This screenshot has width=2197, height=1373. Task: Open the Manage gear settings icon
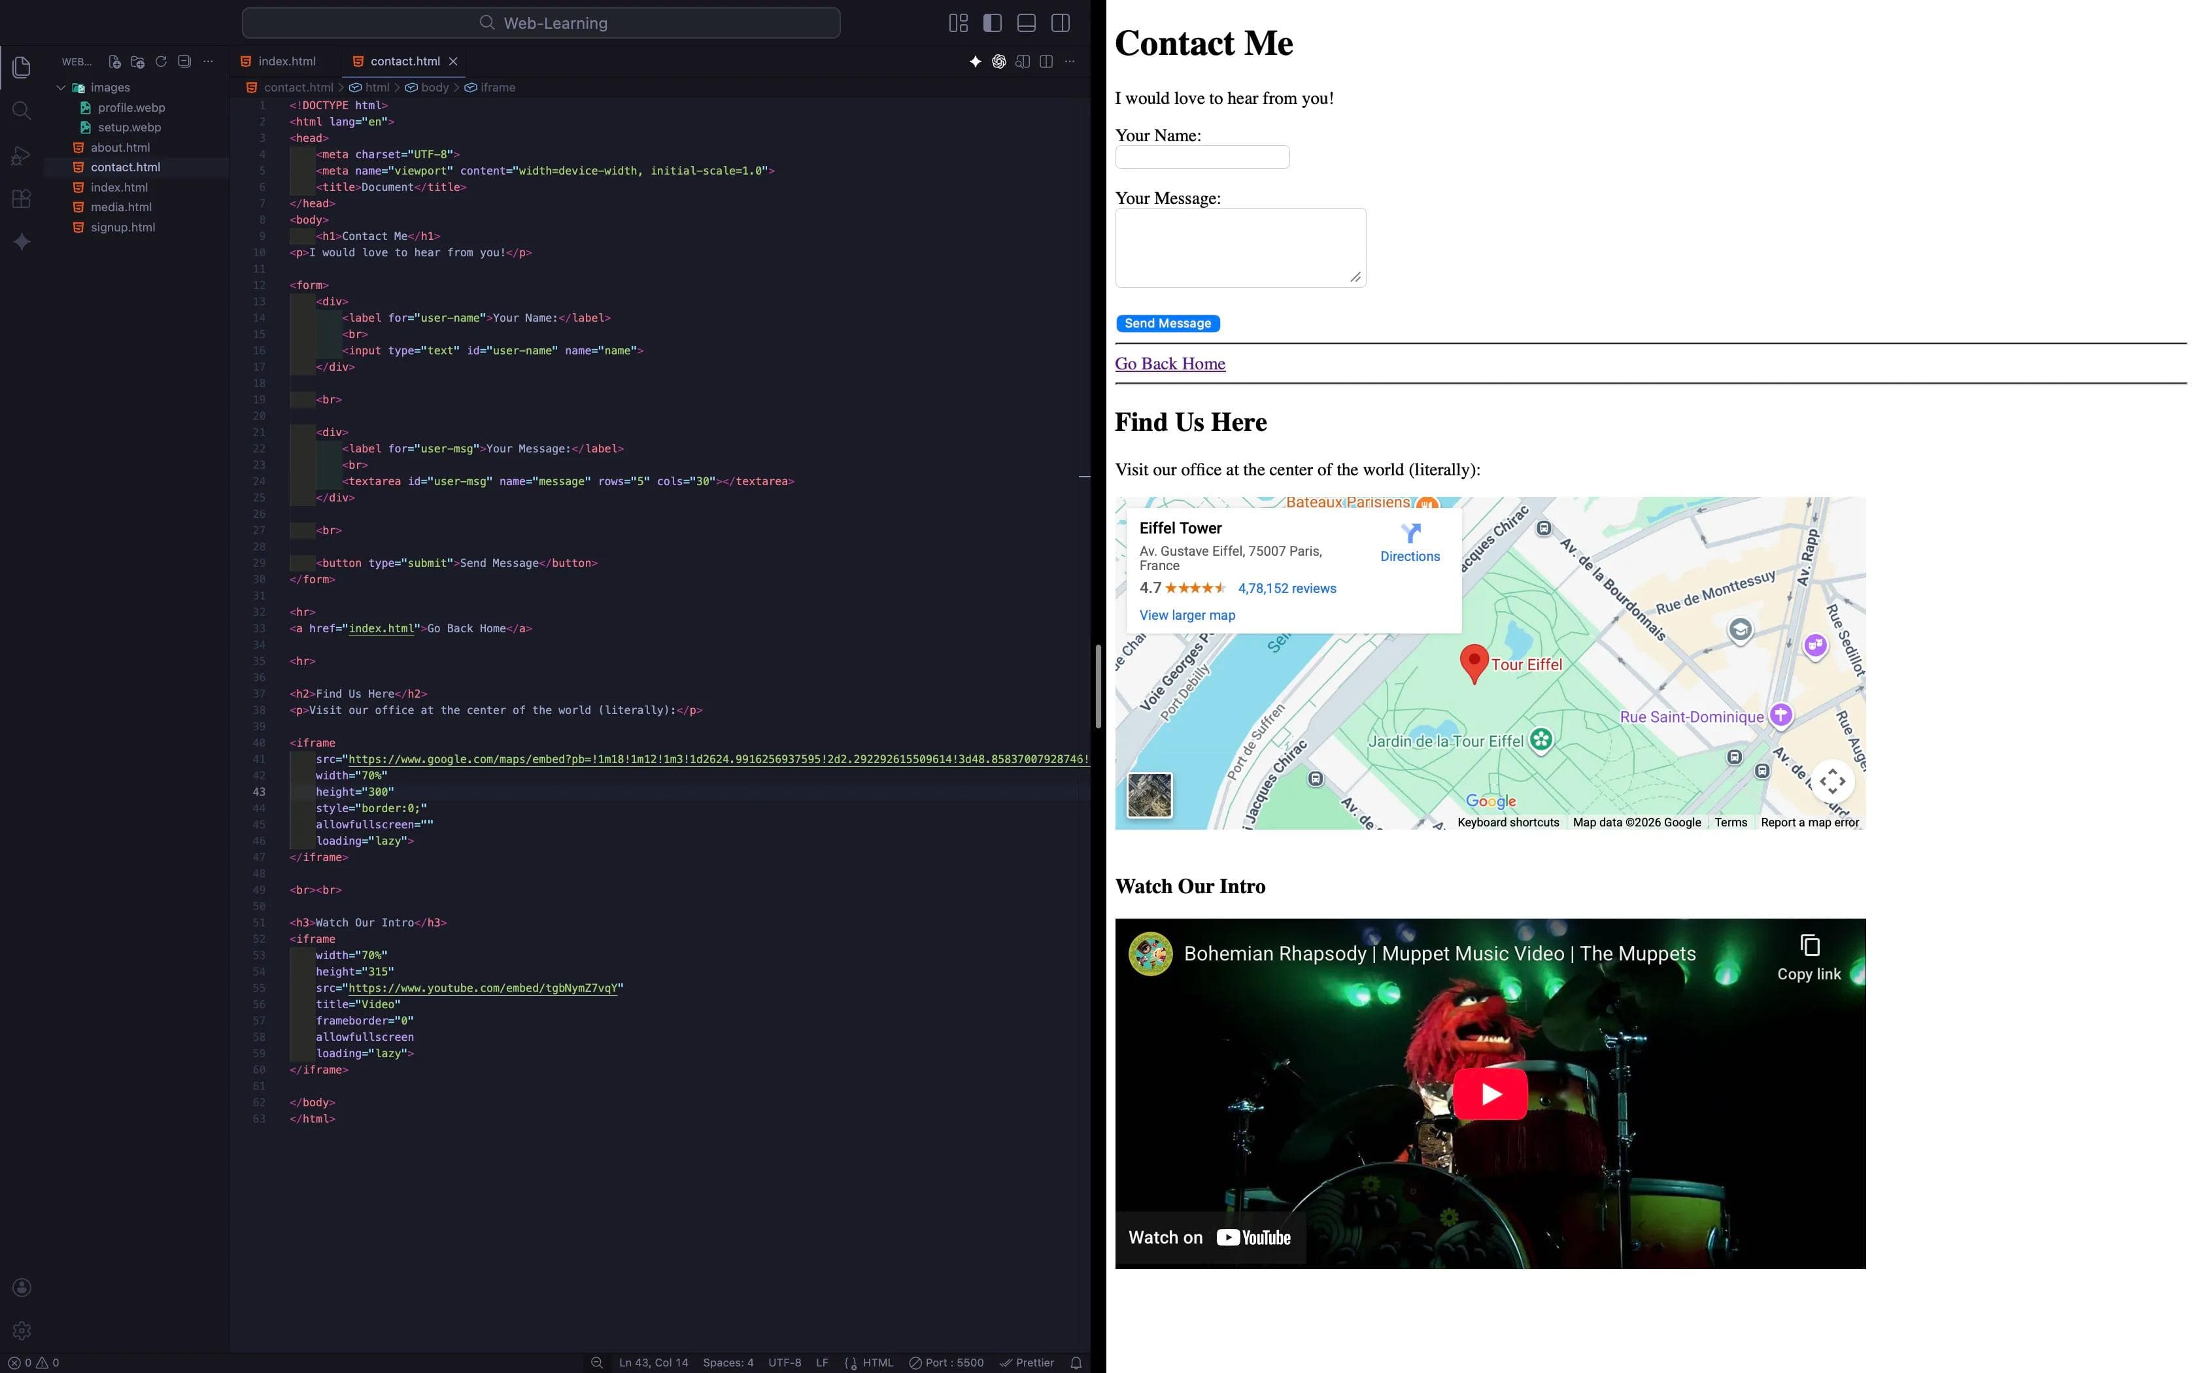coord(22,1331)
